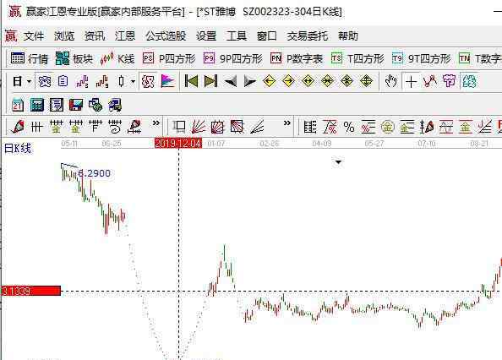The image size is (502, 360).
Task: Toggle the P四方形 view
Action: (x=169, y=59)
